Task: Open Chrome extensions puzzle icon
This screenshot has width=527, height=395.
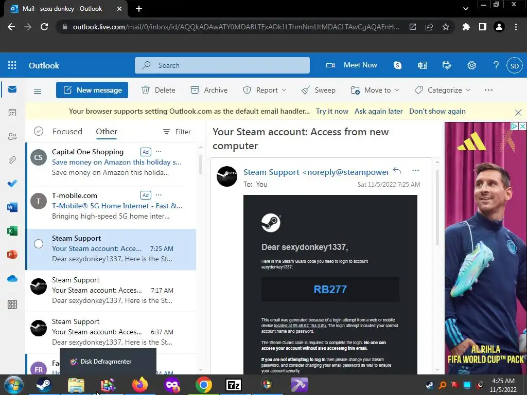Action: (x=466, y=27)
